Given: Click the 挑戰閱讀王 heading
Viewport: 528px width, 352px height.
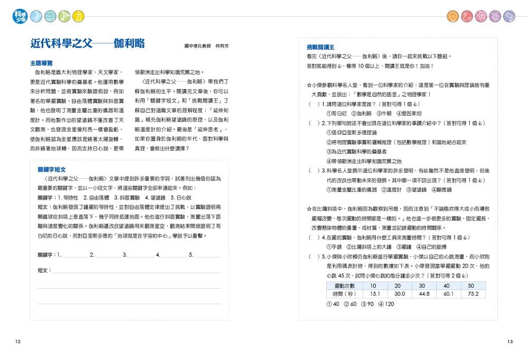Looking at the screenshot, I should pyautogui.click(x=320, y=47).
